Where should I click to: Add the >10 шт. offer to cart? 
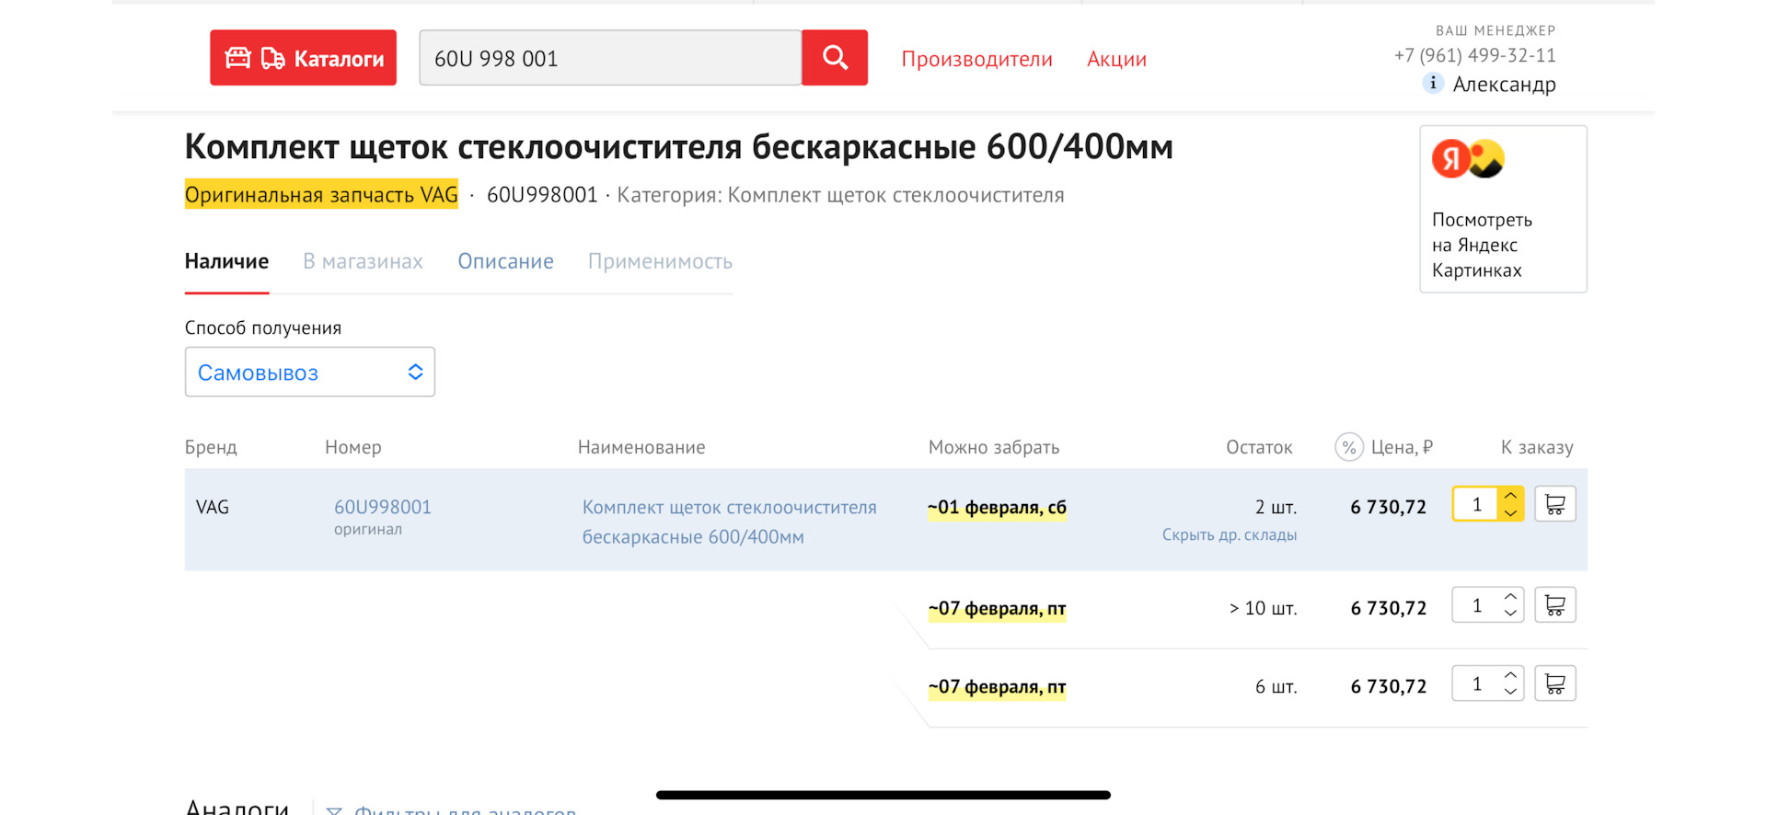click(1555, 605)
